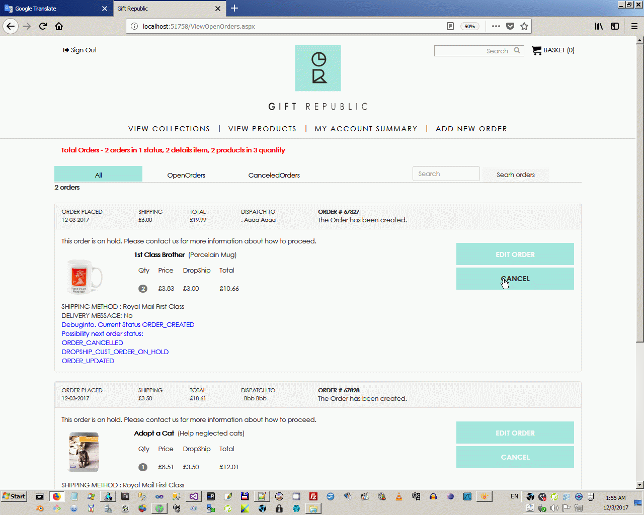Screen dimensions: 644x515
Task: Switch to the Google Translate tab
Action: point(56,9)
